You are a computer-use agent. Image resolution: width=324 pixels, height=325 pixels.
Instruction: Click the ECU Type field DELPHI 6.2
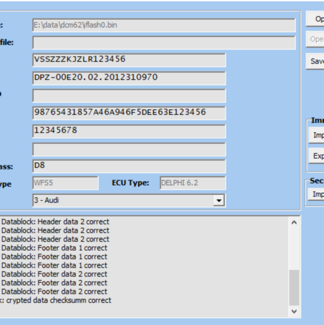[x=193, y=183]
